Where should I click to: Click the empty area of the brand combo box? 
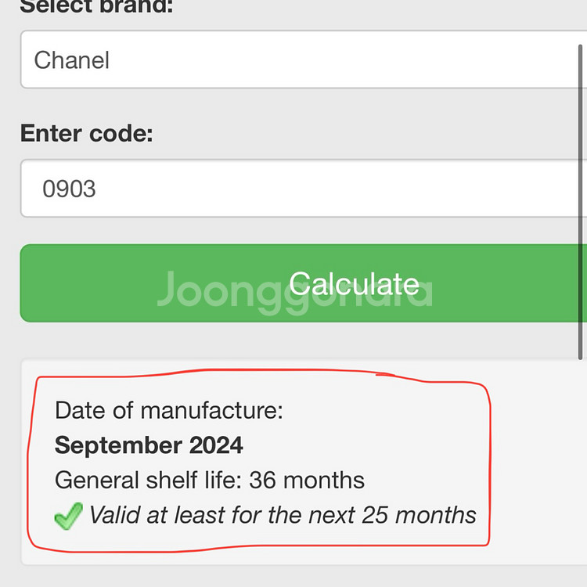tap(337, 59)
